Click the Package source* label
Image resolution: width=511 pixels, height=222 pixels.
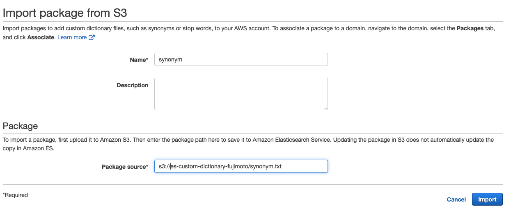pyautogui.click(x=125, y=167)
